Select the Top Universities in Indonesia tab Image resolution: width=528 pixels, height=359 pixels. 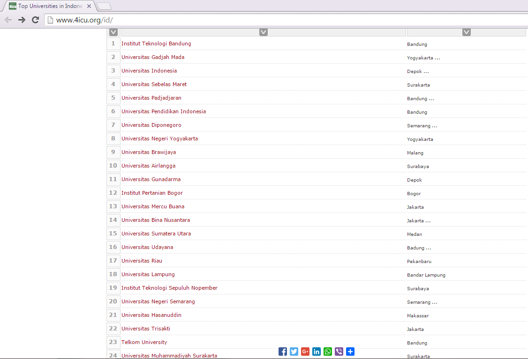(50, 6)
